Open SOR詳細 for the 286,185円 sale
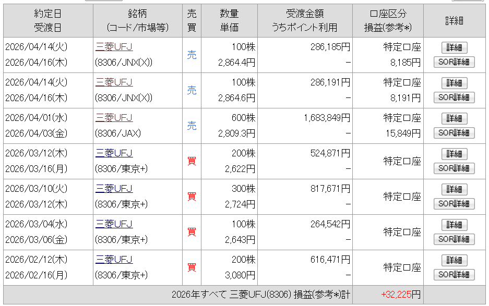 click(454, 63)
